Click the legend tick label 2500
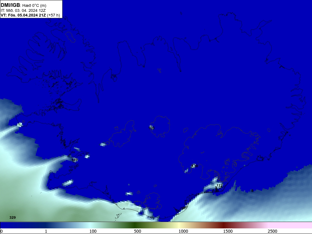 click(272, 231)
